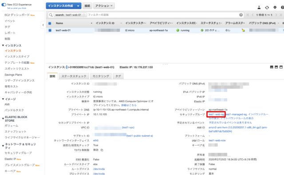Select the test1-web-01 name cell
This screenshot has height=175, width=284.
click(63, 30)
